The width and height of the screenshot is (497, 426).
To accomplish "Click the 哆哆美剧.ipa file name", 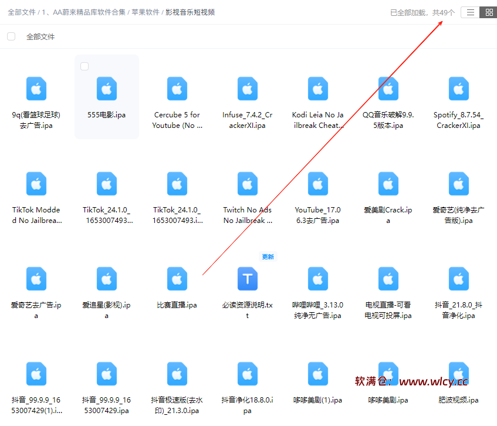I will [x=388, y=400].
